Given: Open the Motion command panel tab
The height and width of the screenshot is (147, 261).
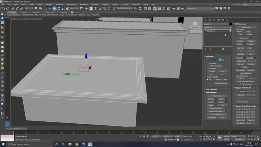Looking at the screenshot, I should click(219, 20).
